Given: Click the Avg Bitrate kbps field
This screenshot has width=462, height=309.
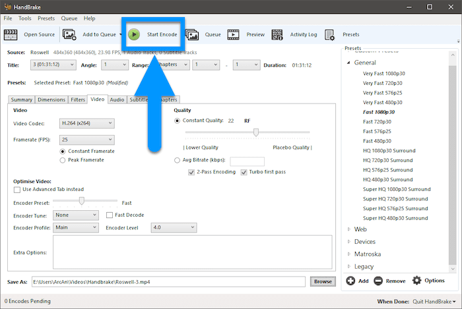Looking at the screenshot, I should [x=247, y=161].
